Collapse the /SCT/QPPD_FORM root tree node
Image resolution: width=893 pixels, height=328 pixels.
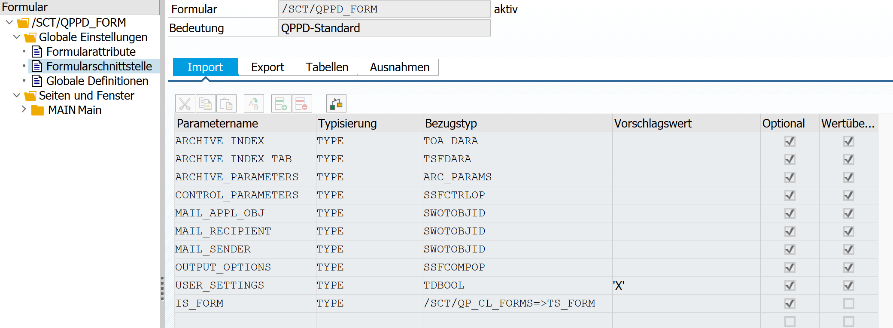(x=9, y=22)
